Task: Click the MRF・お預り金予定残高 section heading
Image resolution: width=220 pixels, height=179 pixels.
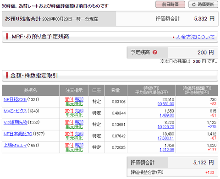Action: coord(40,37)
